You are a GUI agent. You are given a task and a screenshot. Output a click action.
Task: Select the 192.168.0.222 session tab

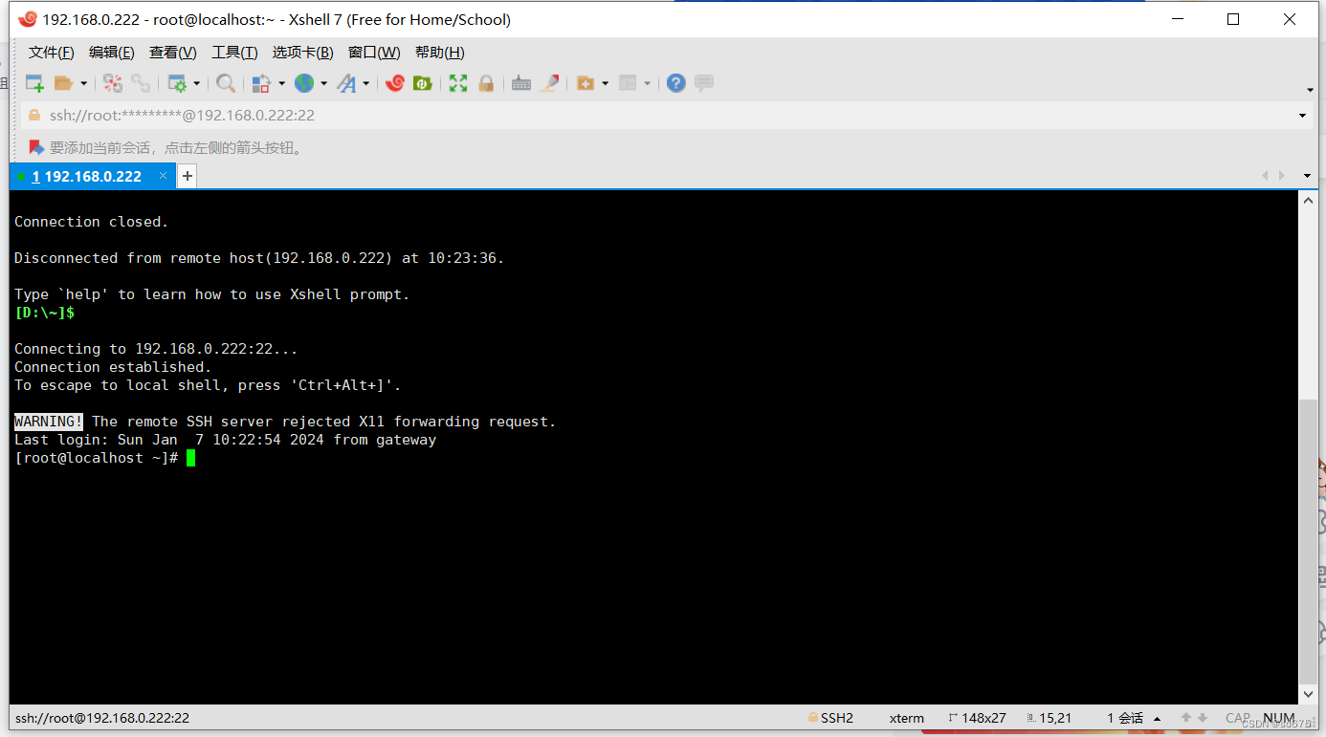pyautogui.click(x=88, y=176)
